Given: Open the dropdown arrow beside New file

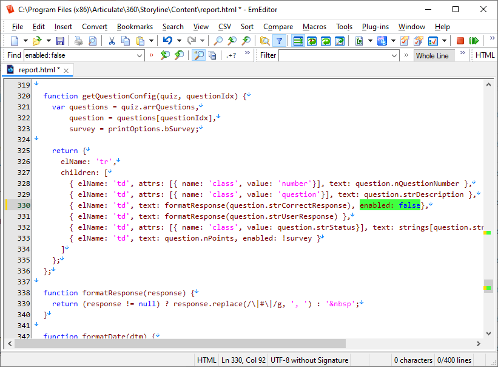Looking at the screenshot, I should pos(25,41).
